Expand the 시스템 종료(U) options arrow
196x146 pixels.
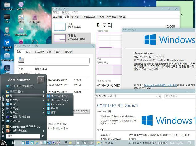coord(44,131)
